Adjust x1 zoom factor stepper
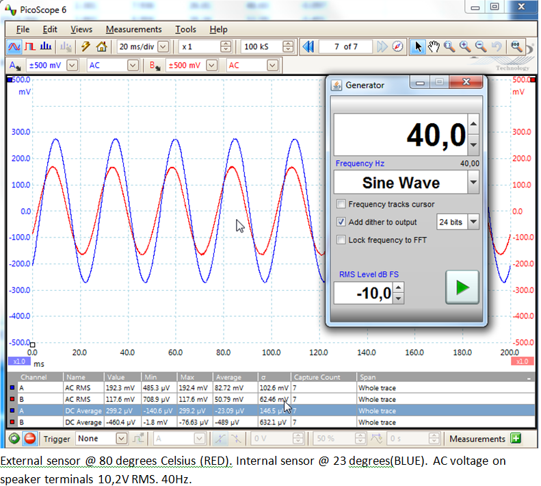The height and width of the screenshot is (486, 541). (x=226, y=47)
